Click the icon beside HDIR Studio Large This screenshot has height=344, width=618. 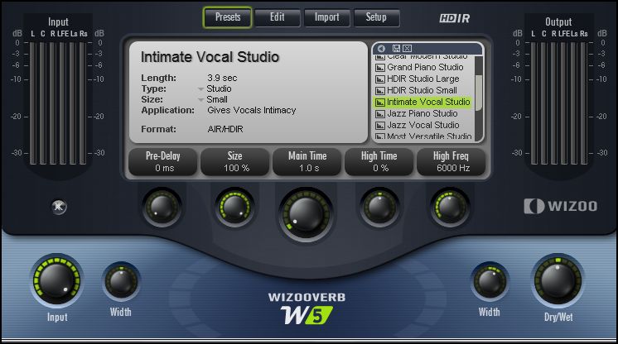coord(379,79)
